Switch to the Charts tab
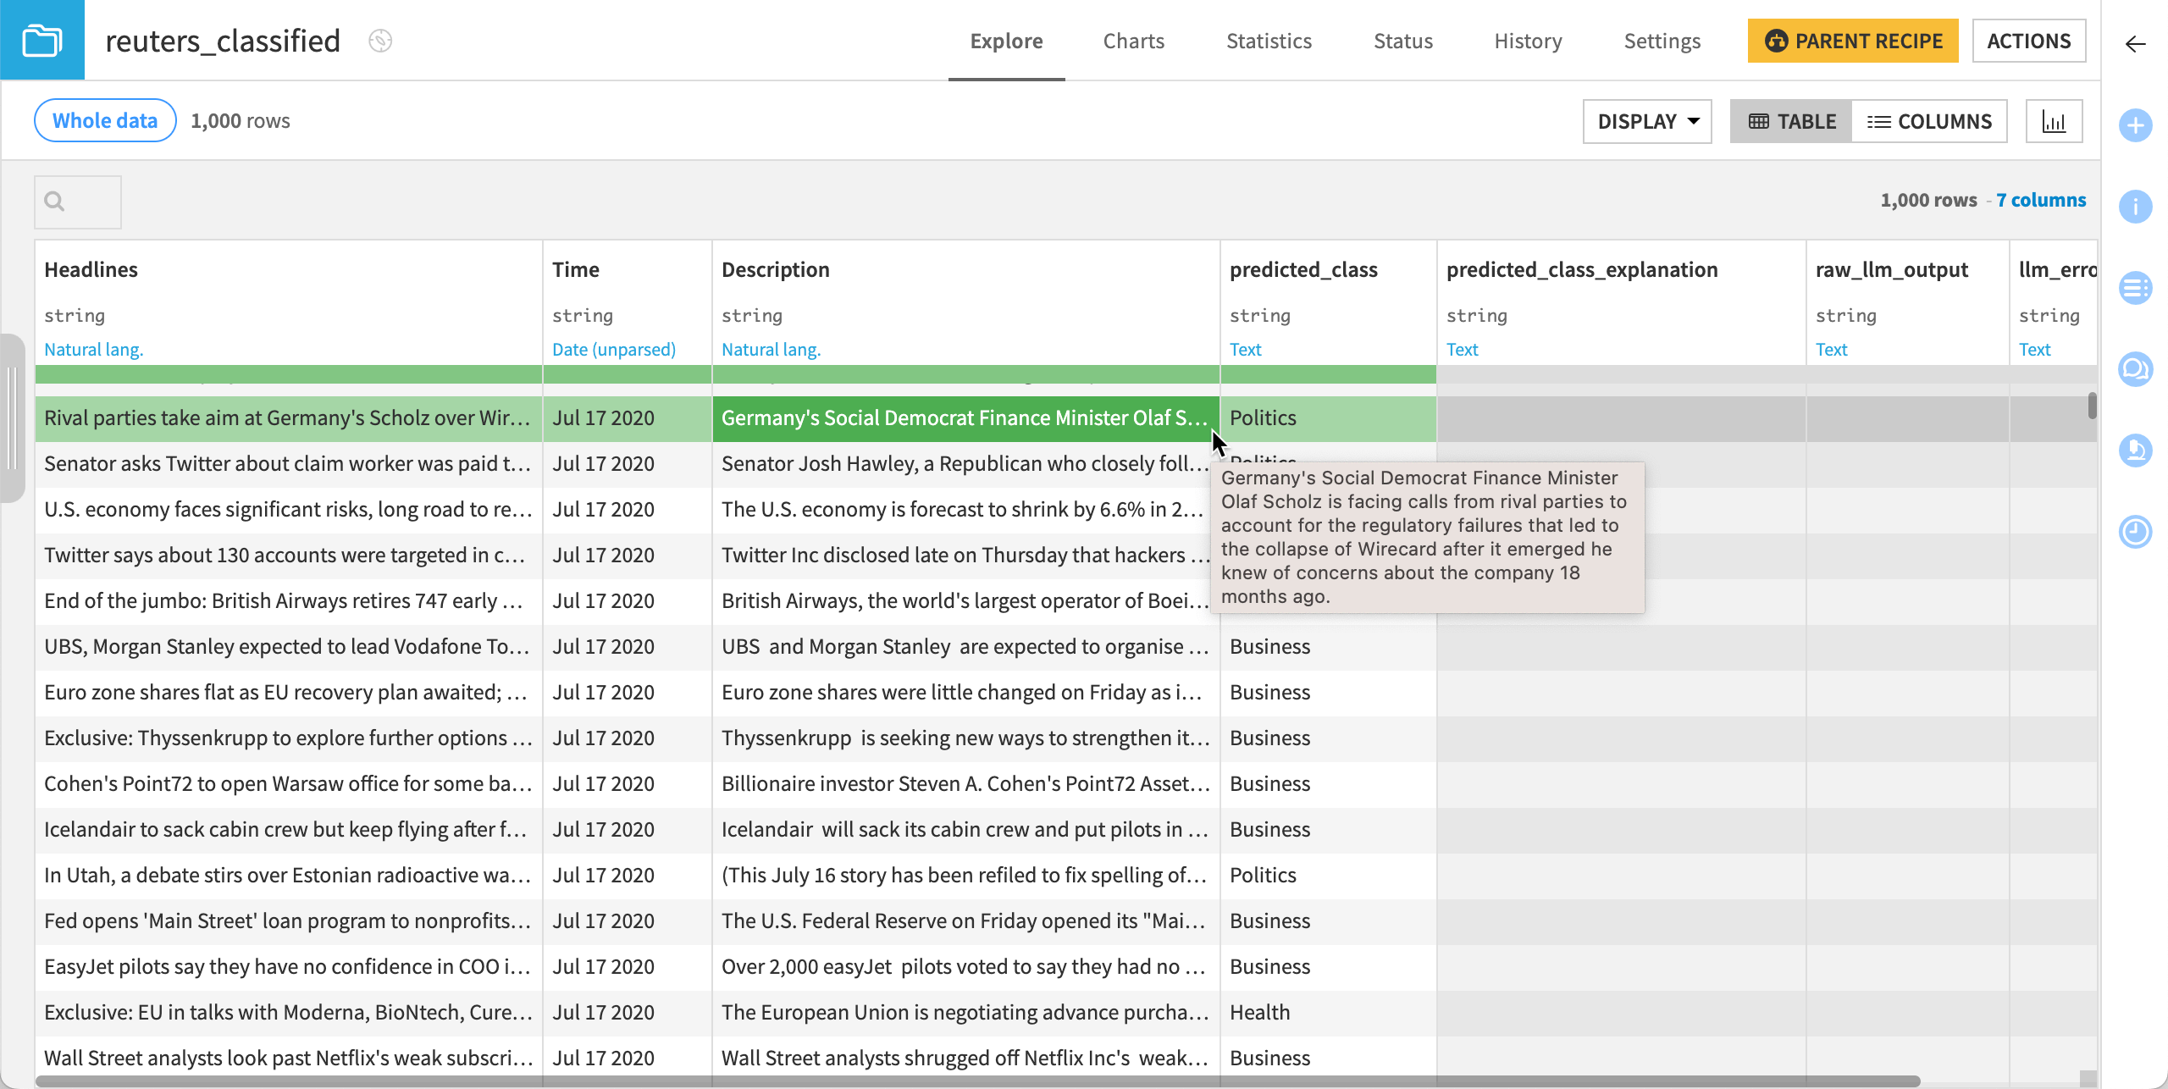The height and width of the screenshot is (1089, 2168). 1133,41
